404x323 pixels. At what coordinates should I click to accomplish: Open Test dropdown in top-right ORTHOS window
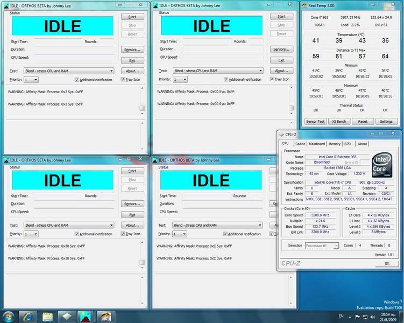point(218,71)
